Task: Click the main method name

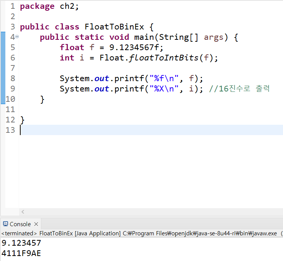Action: [x=144, y=37]
